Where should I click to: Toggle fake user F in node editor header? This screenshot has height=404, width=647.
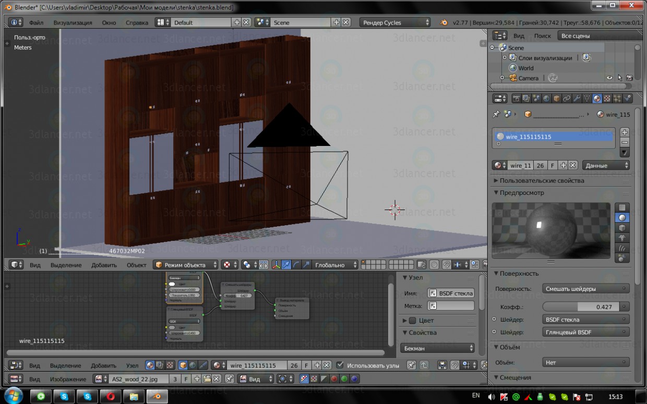point(306,365)
